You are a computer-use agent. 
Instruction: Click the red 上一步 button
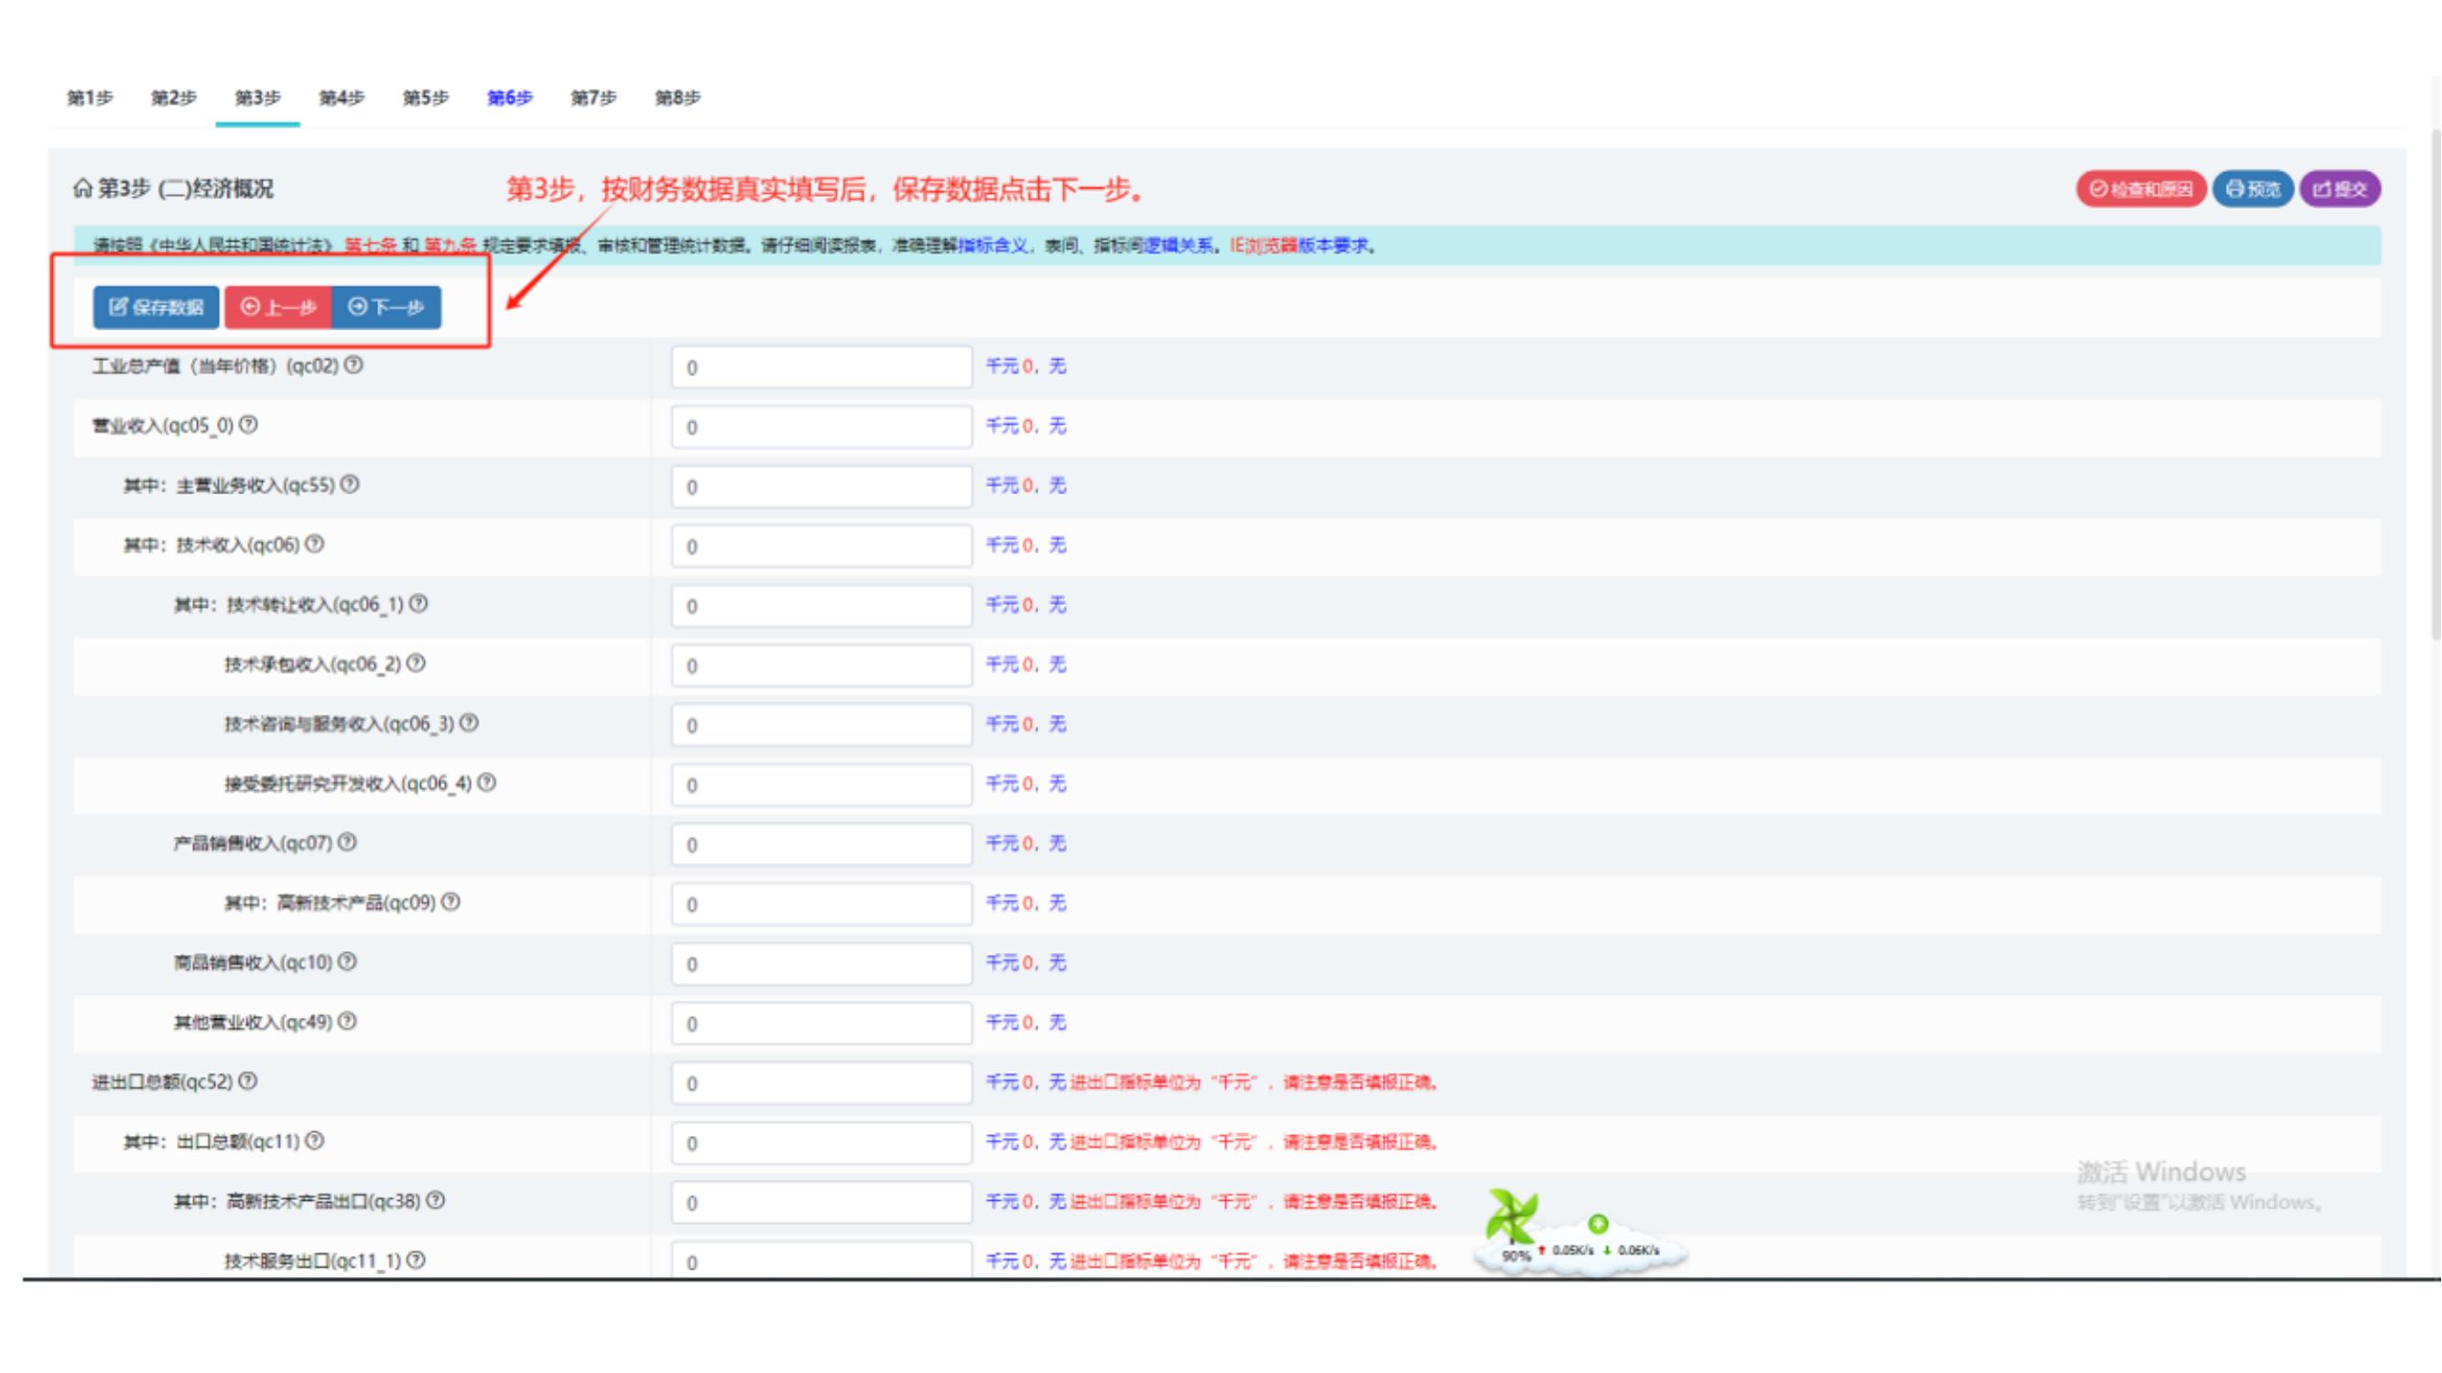pyautogui.click(x=278, y=307)
